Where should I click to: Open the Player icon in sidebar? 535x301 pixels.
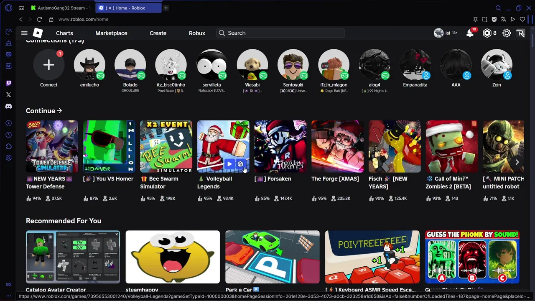(8, 123)
